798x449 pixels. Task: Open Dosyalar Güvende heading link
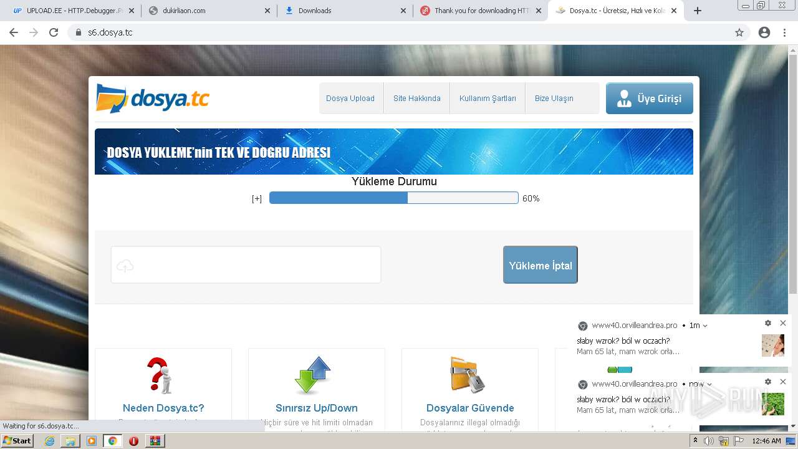click(470, 408)
